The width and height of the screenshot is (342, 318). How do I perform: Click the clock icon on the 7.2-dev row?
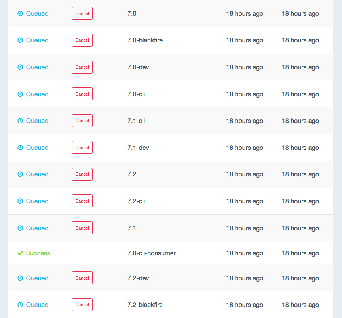(x=20, y=278)
